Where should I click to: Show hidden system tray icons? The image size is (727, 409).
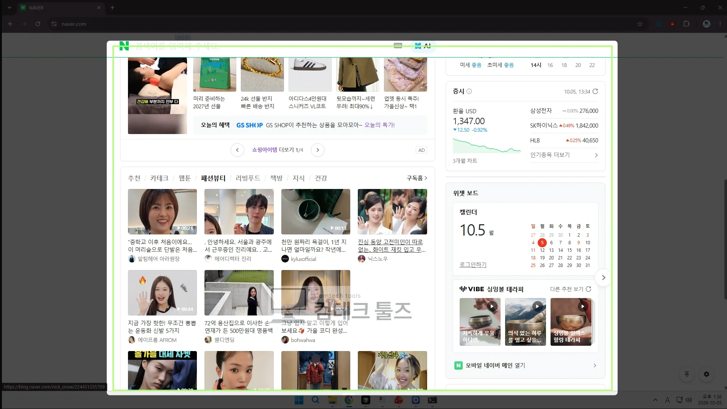click(x=655, y=400)
